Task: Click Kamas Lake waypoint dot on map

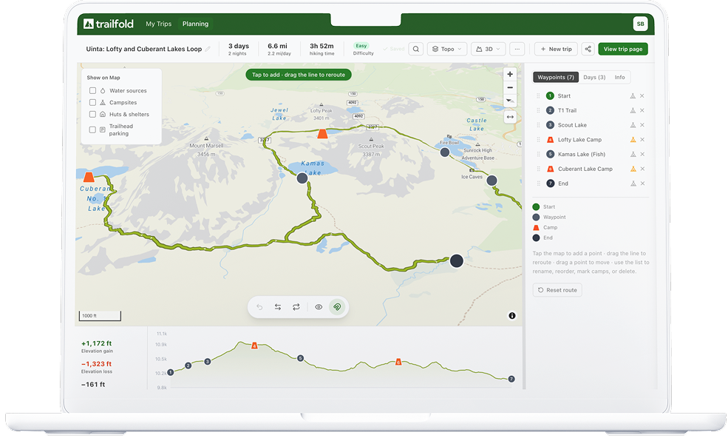Action: pyautogui.click(x=302, y=178)
